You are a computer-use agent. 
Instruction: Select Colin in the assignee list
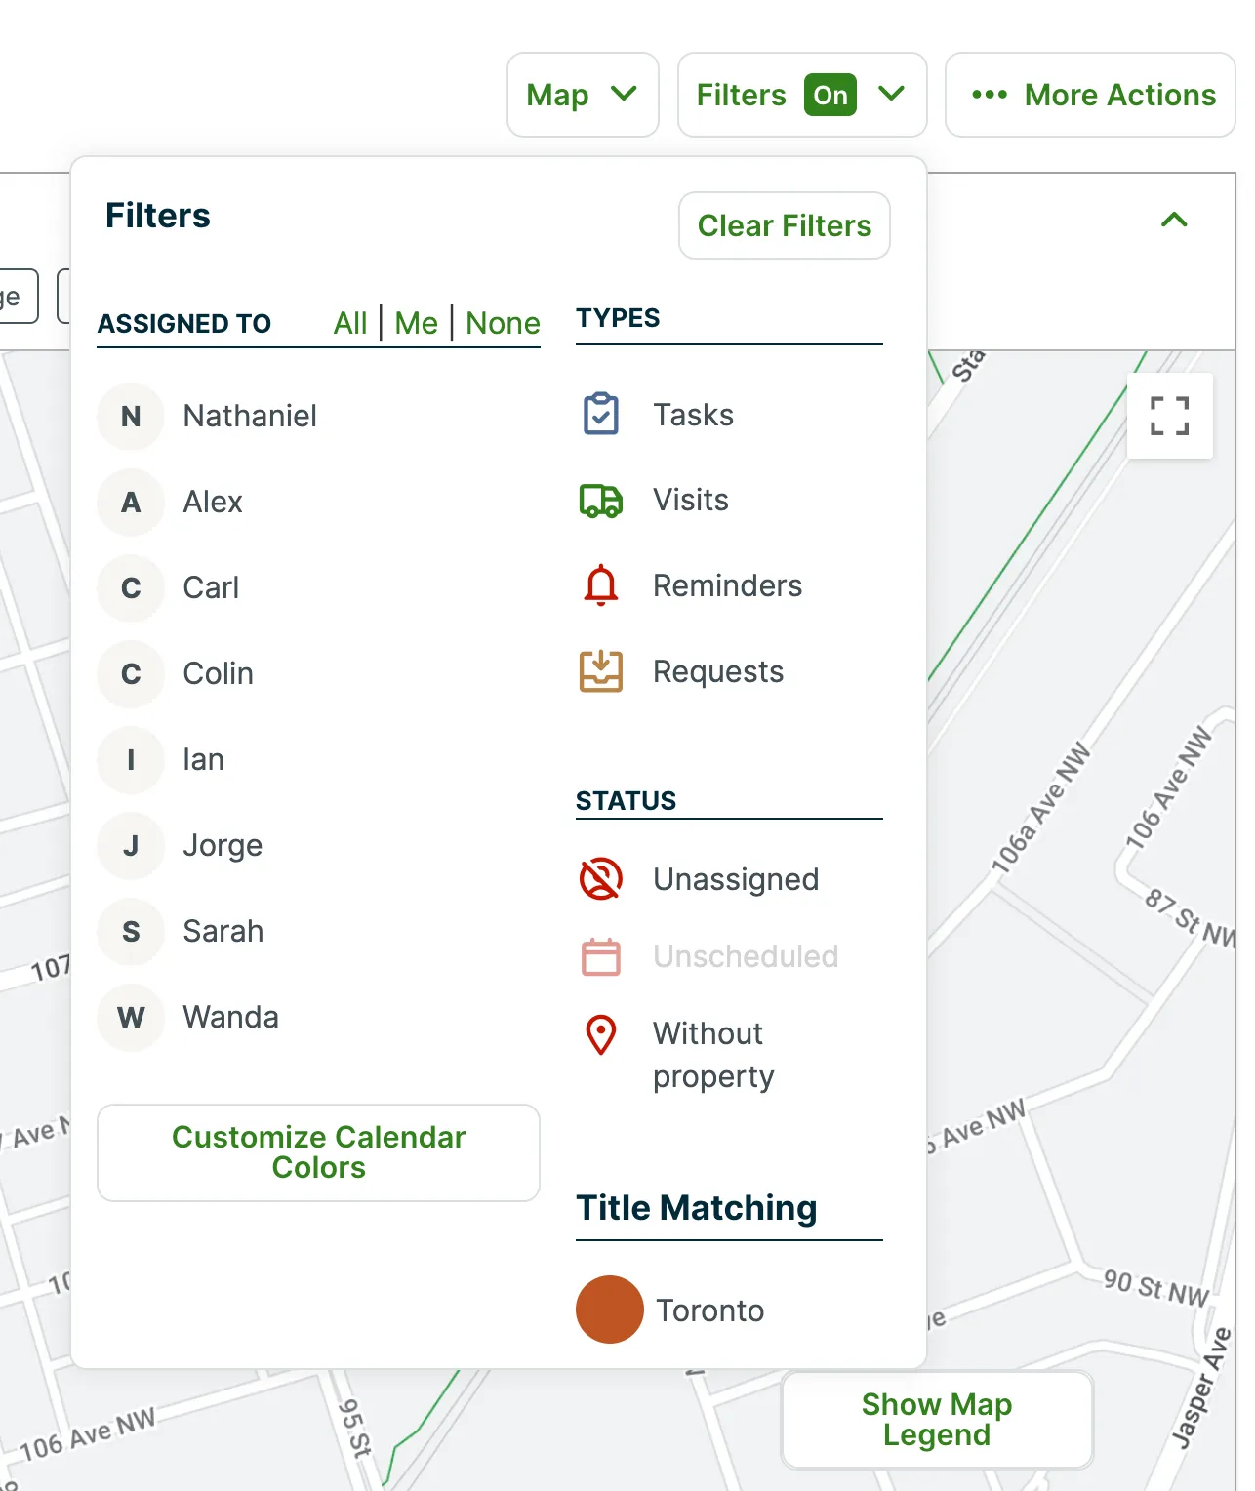[218, 674]
